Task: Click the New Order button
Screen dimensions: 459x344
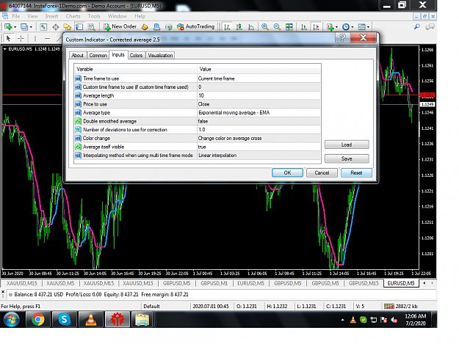Action: [x=120, y=27]
